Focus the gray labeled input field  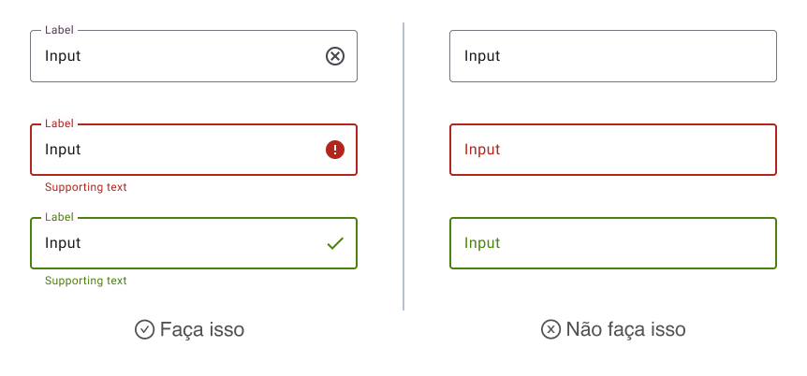[x=194, y=56]
